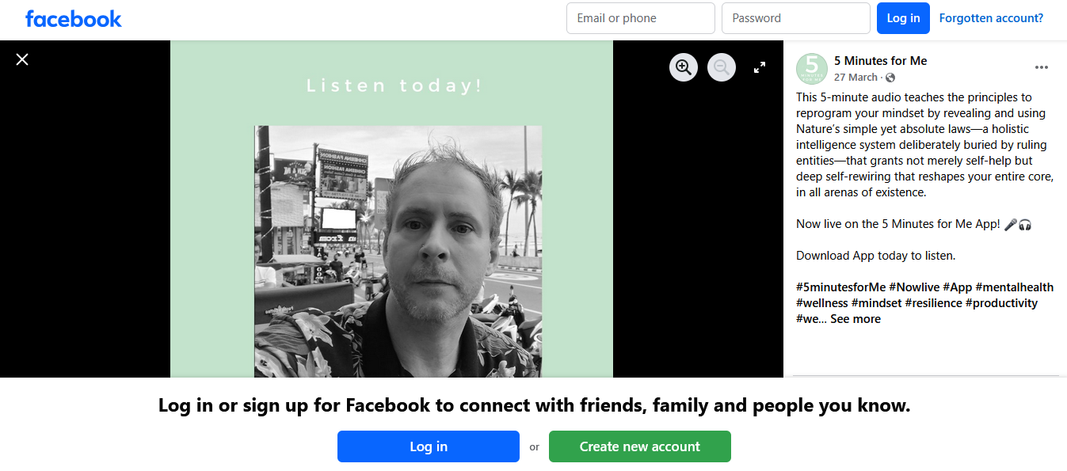This screenshot has width=1067, height=471.
Task: Click the zoom in magnifier icon
Action: pos(684,67)
